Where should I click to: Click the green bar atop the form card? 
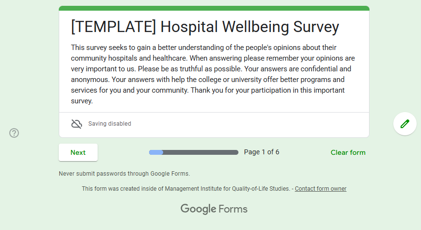(x=214, y=8)
